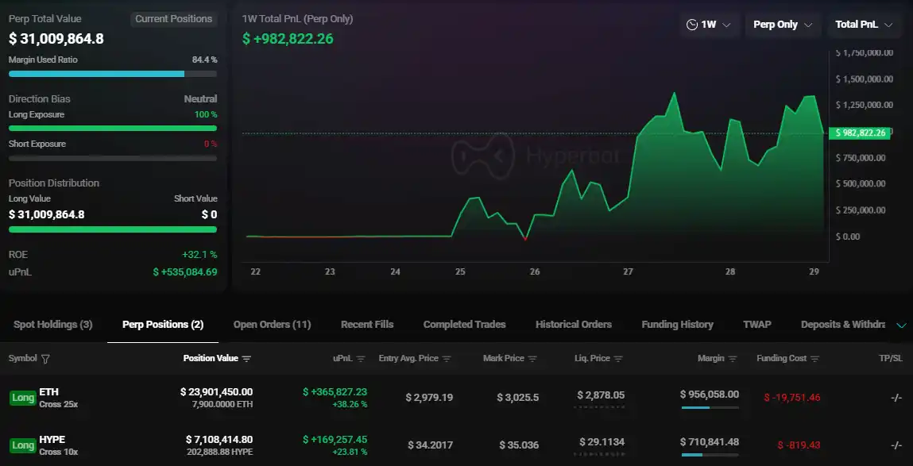Click the sort icon on Entry Avg. Price column
913x466 pixels.
click(x=447, y=358)
